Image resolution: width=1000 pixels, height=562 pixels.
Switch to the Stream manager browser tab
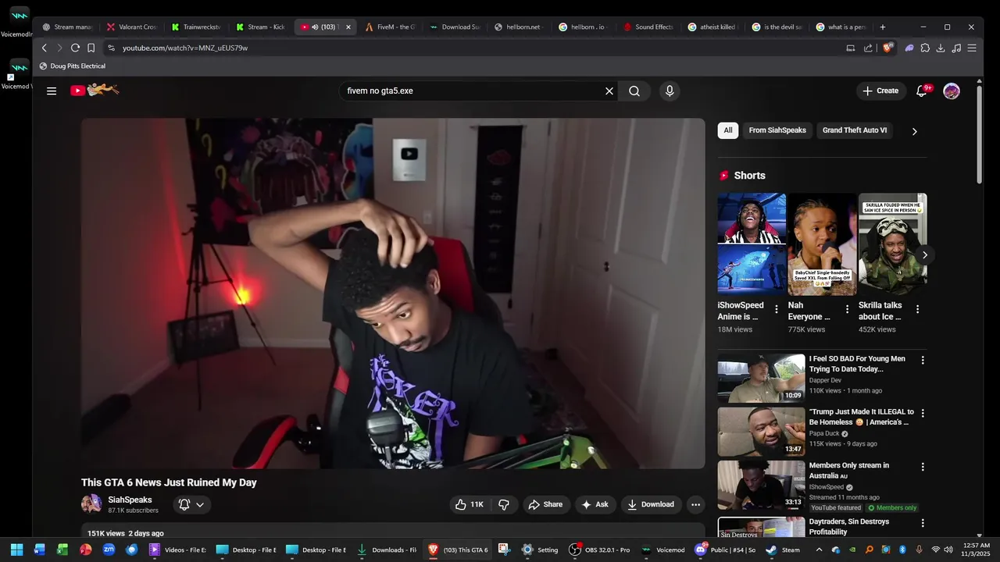[69, 27]
